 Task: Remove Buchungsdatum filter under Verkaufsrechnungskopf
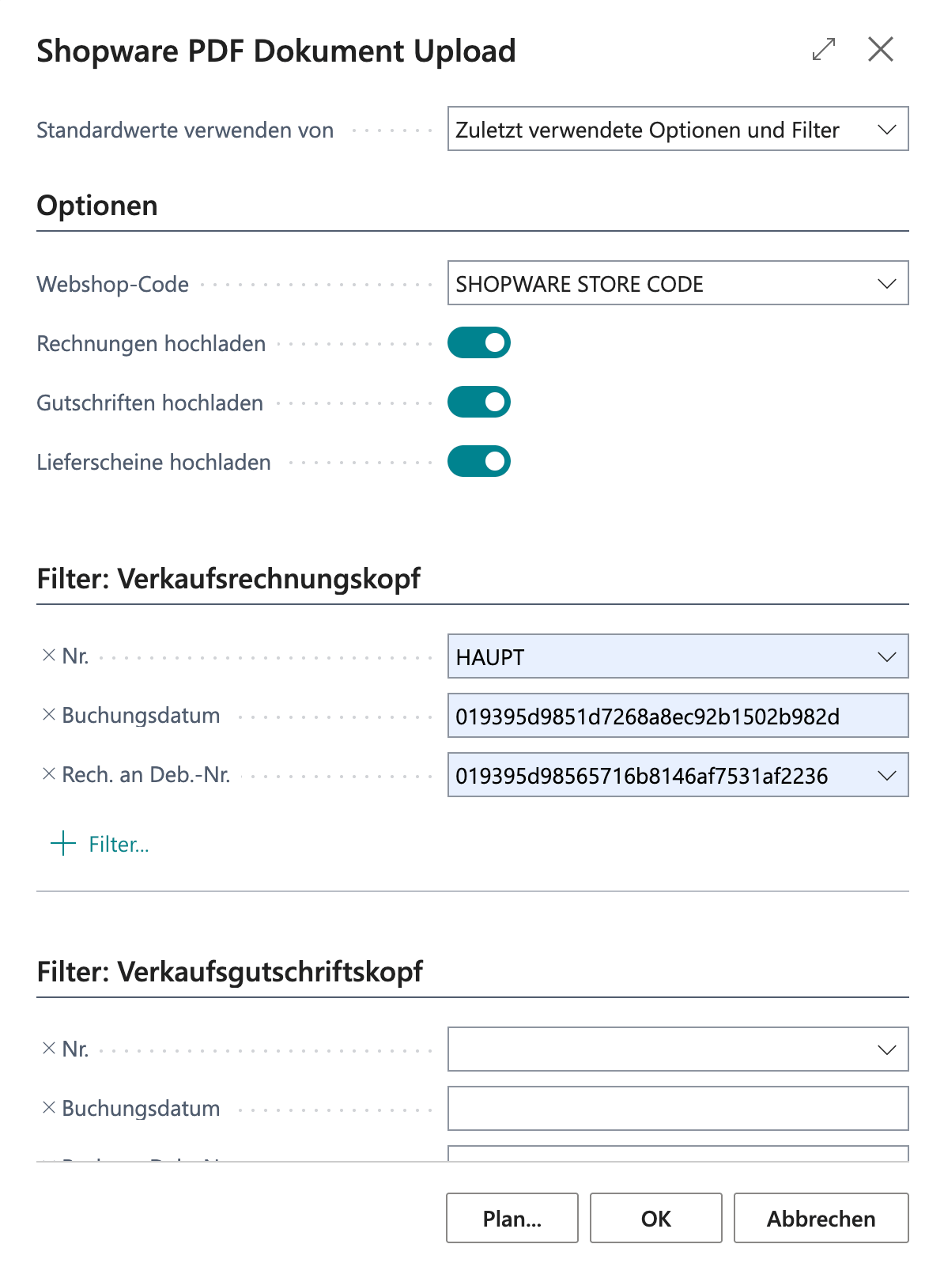(48, 715)
